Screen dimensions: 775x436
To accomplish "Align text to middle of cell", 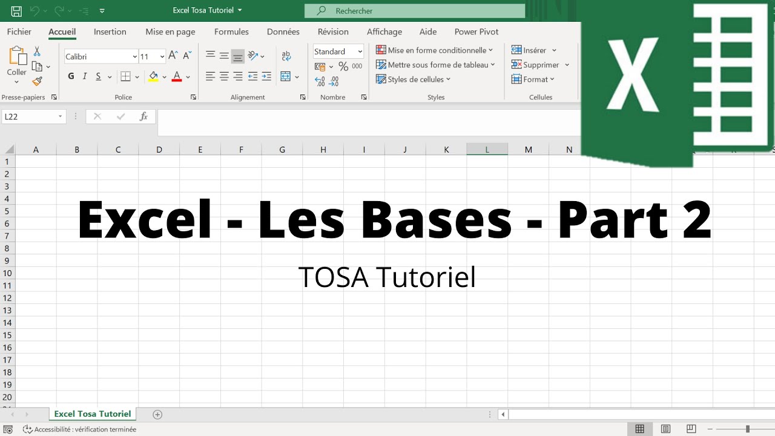I will tap(224, 56).
